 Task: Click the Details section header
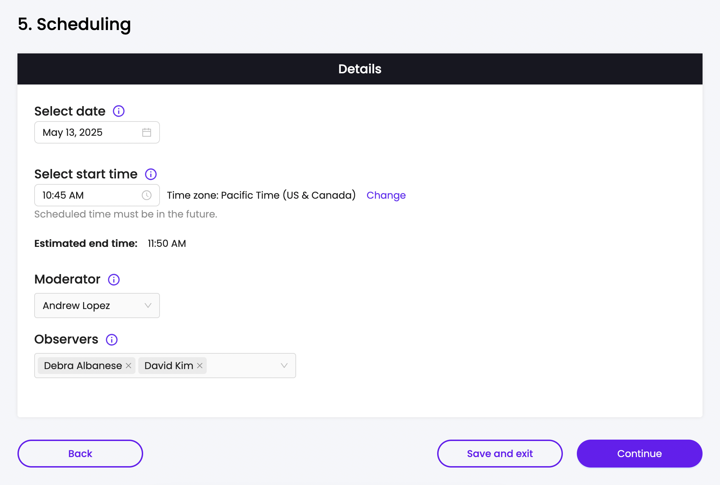click(x=360, y=69)
